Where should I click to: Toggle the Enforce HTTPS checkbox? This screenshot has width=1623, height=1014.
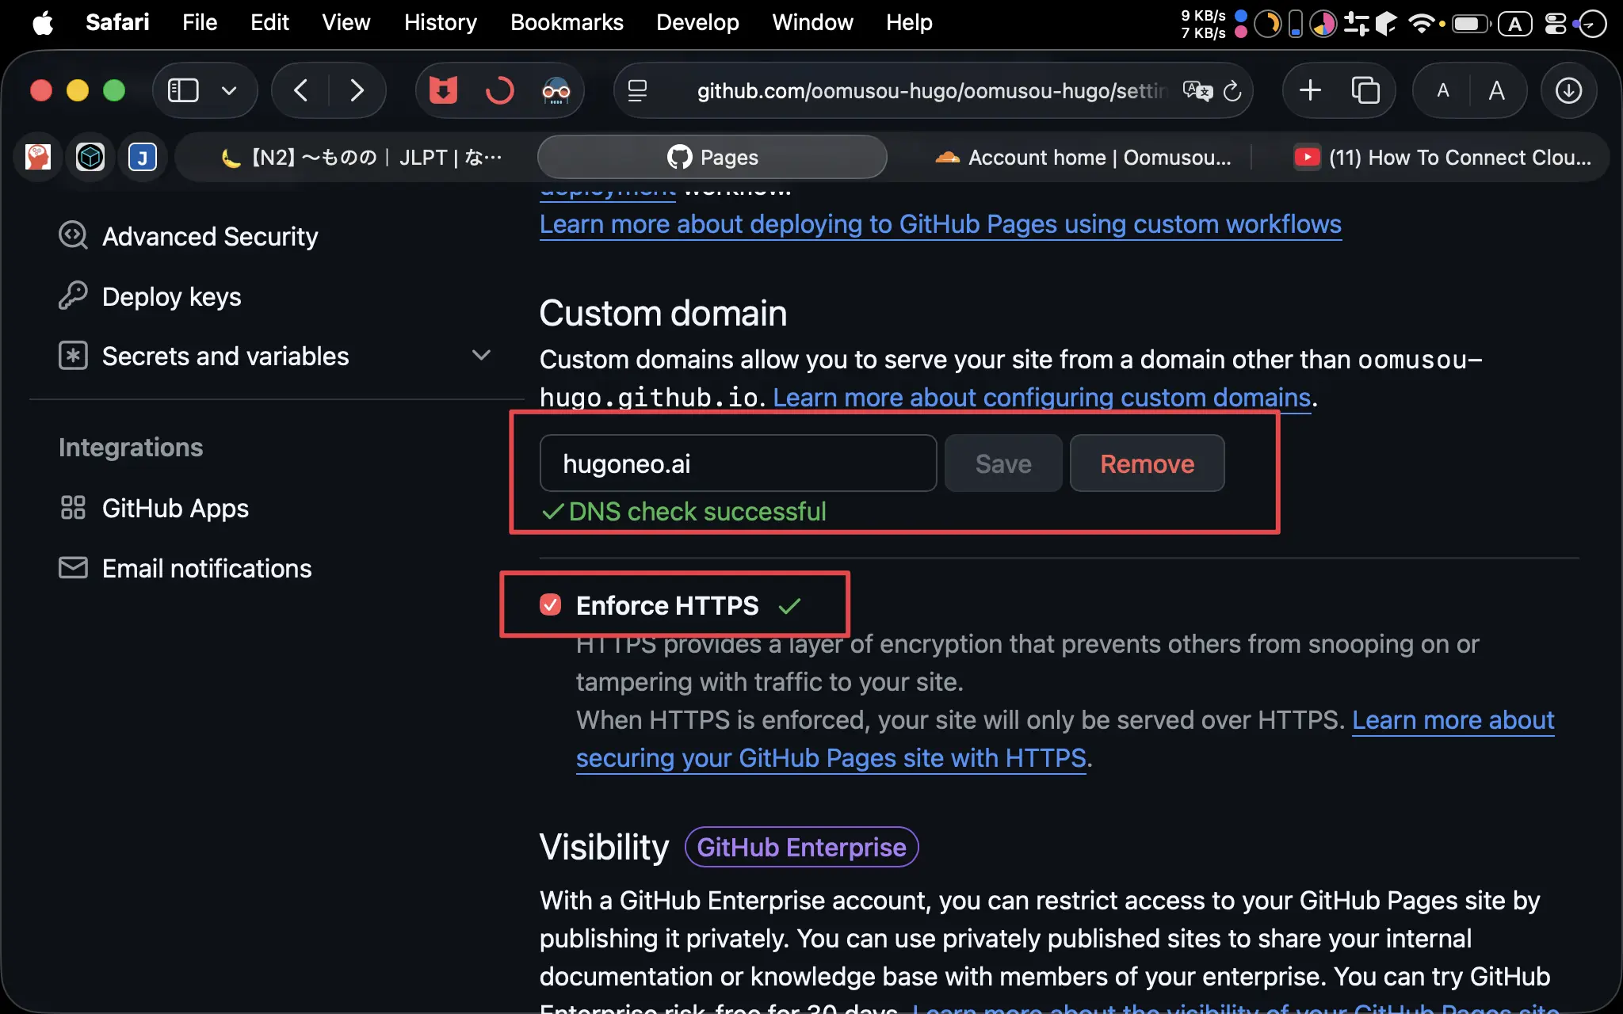point(550,605)
